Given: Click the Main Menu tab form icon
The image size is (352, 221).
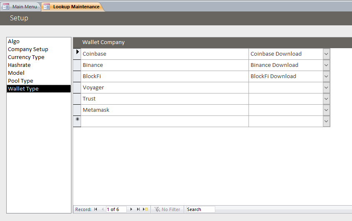Looking at the screenshot, I should click(x=6, y=7).
